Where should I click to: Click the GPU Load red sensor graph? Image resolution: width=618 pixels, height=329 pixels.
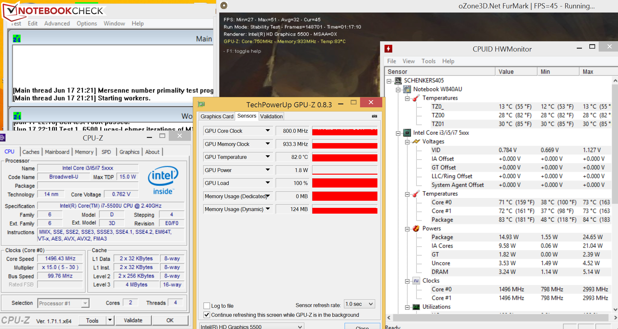click(345, 183)
